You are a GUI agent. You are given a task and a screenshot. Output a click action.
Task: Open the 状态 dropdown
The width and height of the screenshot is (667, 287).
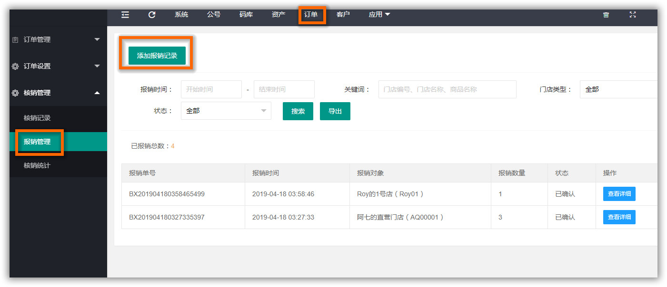pyautogui.click(x=226, y=111)
